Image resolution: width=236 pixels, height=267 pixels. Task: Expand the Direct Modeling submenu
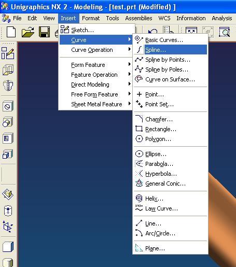coord(96,85)
